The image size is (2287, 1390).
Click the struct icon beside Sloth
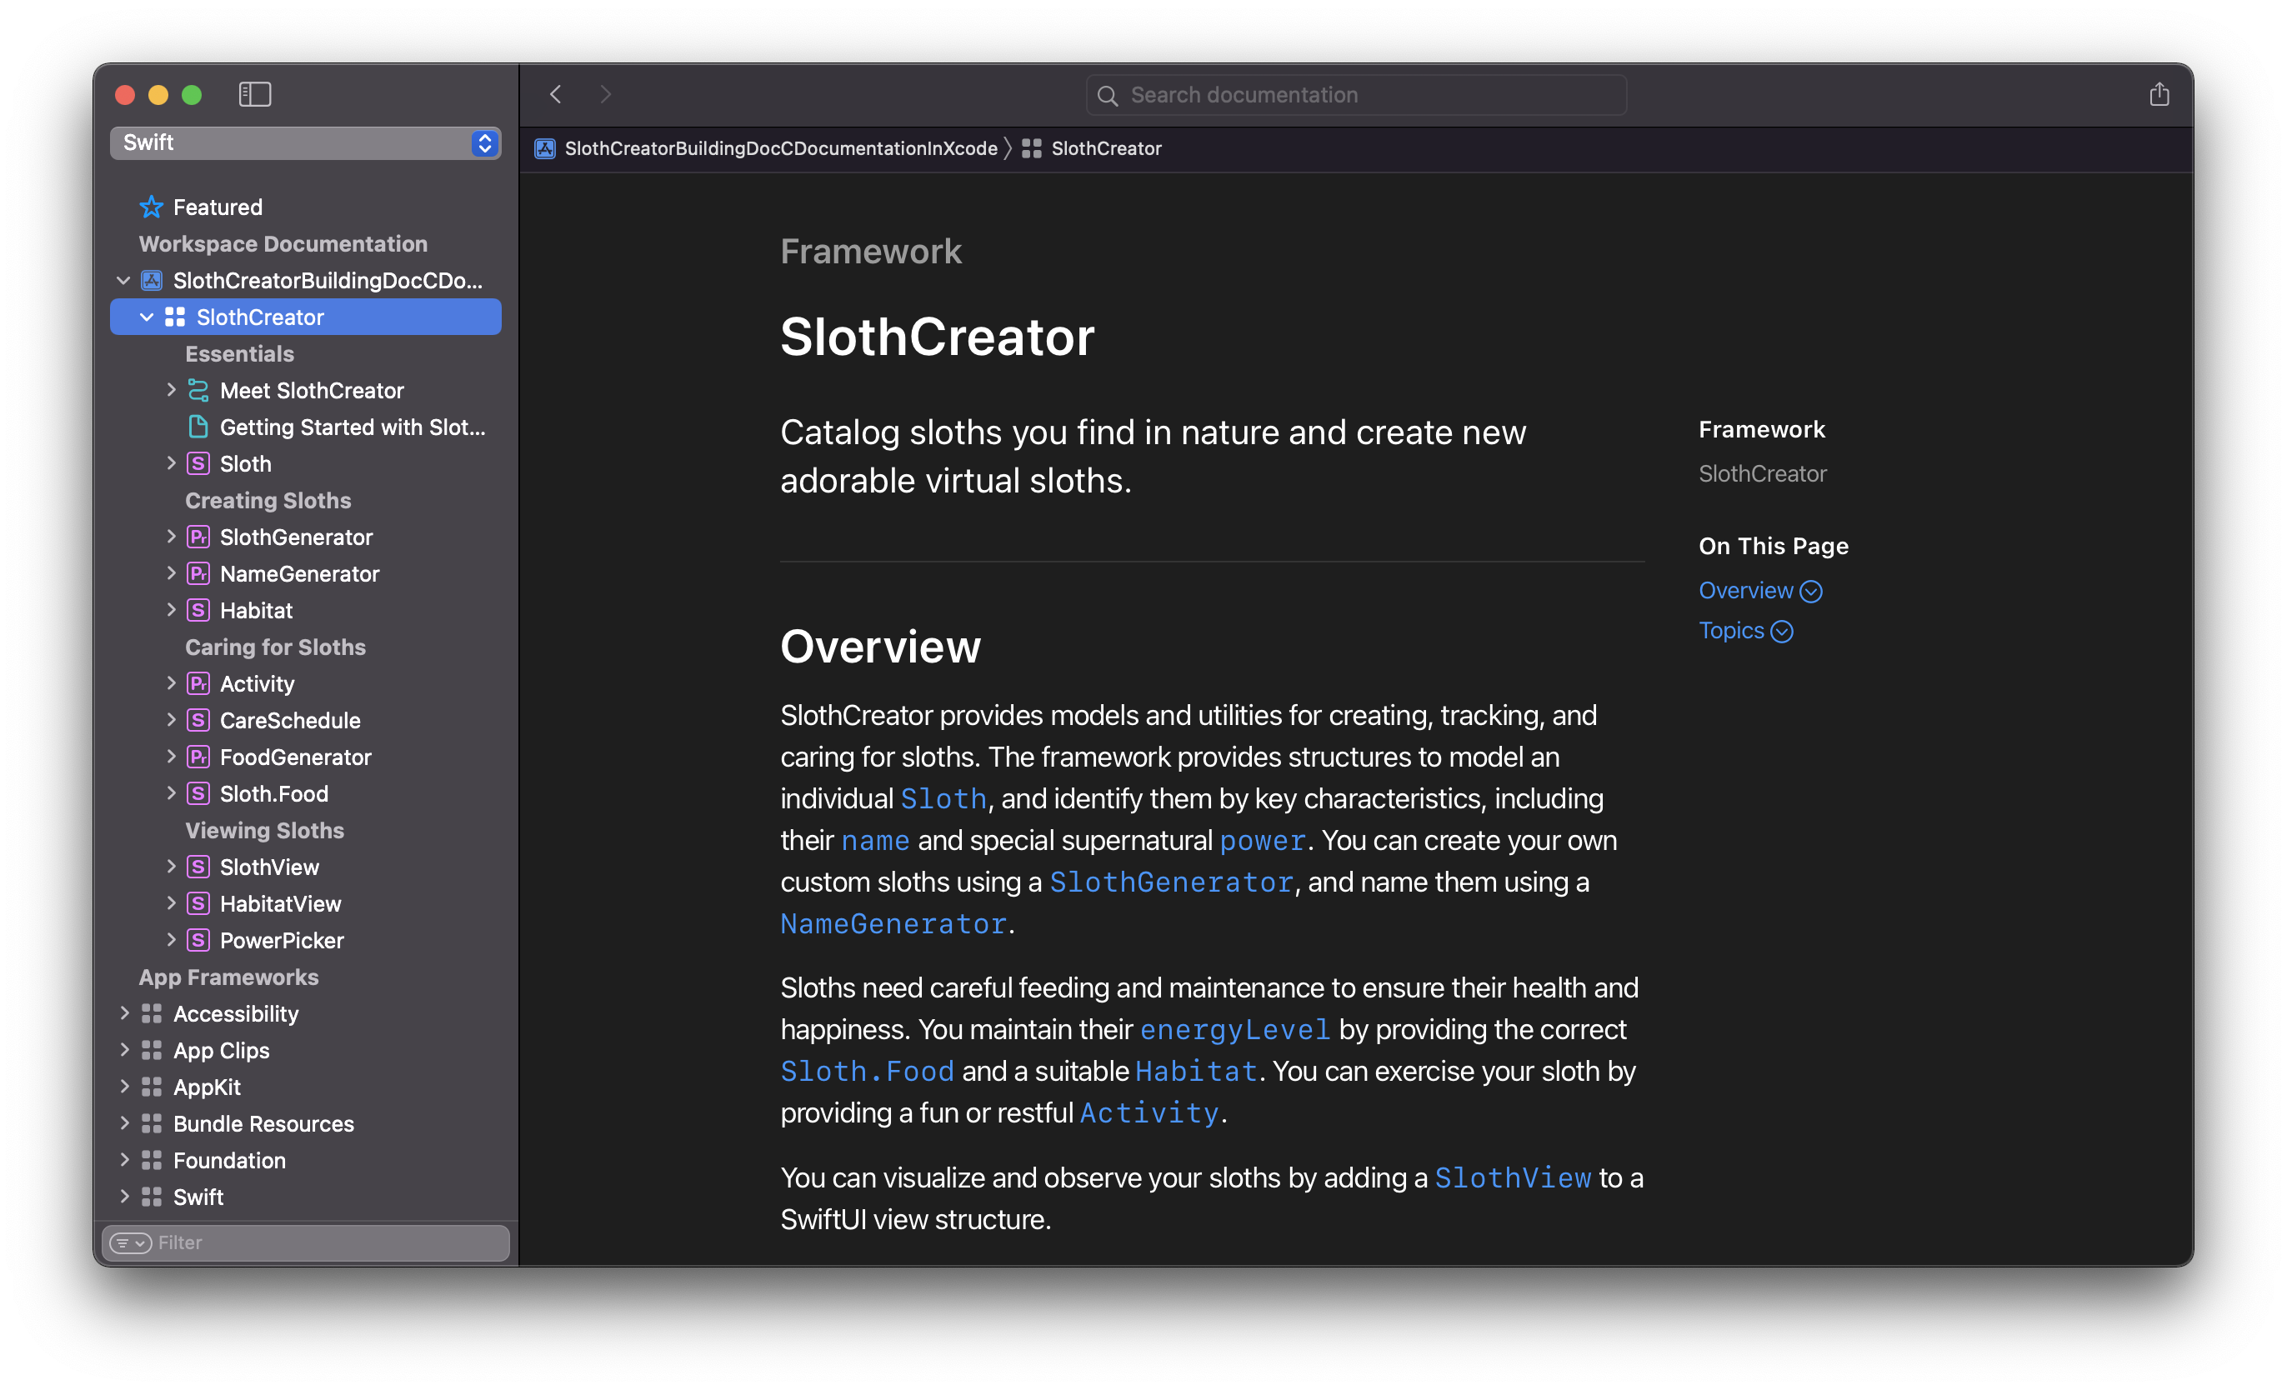198,464
